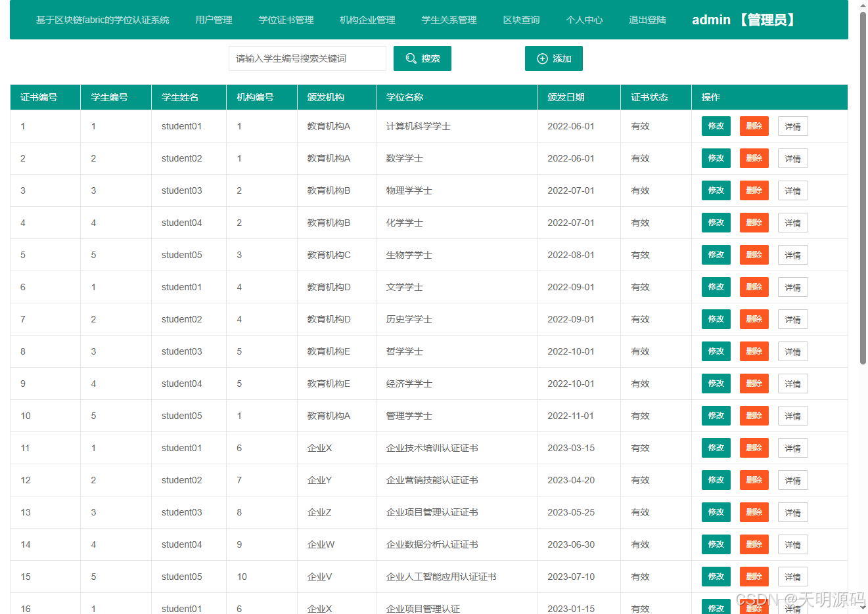Viewport: 868px width, 614px height.
Task: Click 修改 in the 企业营销技能认证证书 row
Action: [716, 480]
